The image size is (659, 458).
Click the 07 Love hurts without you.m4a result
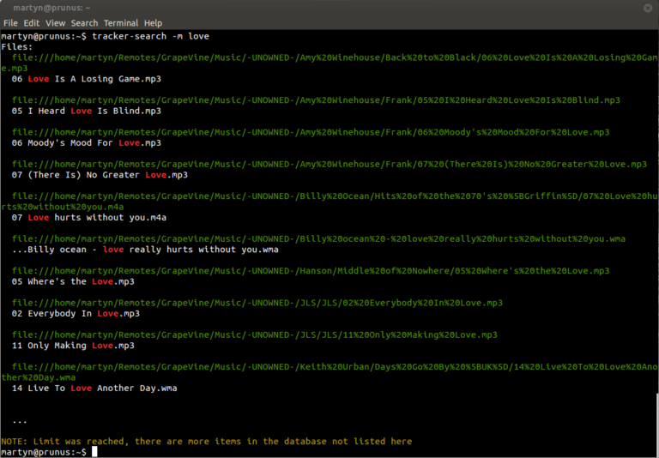point(88,218)
